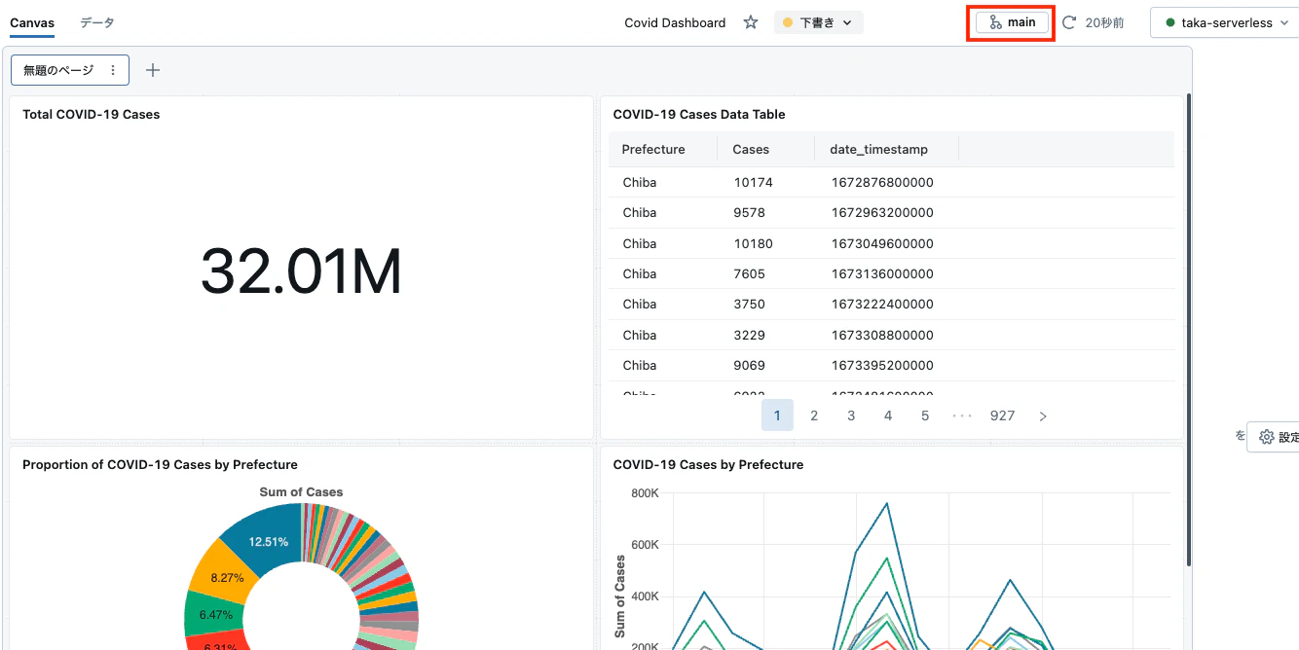The width and height of the screenshot is (1299, 650).
Task: Sort by the Cases column header
Action: 751,149
